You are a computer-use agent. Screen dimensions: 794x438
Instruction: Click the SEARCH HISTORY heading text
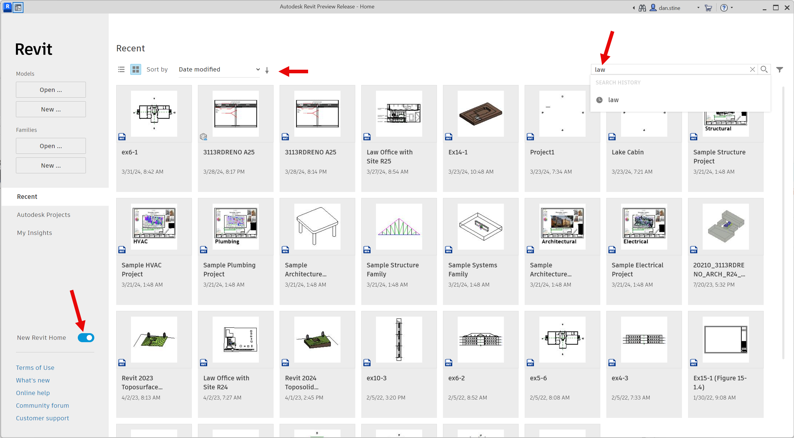click(x=618, y=83)
